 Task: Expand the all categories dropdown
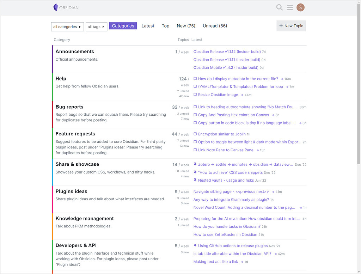67,27
